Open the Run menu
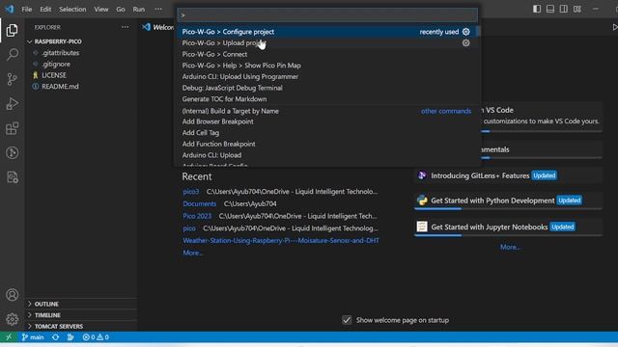This screenshot has width=618, height=347. (139, 9)
